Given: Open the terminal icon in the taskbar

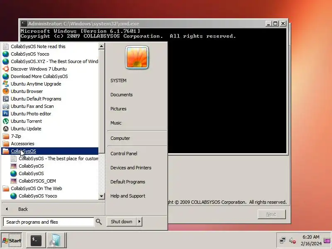Looking at the screenshot, I should point(36,240).
